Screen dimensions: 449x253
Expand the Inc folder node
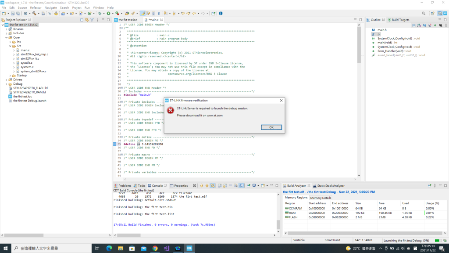pyautogui.click(x=11, y=42)
